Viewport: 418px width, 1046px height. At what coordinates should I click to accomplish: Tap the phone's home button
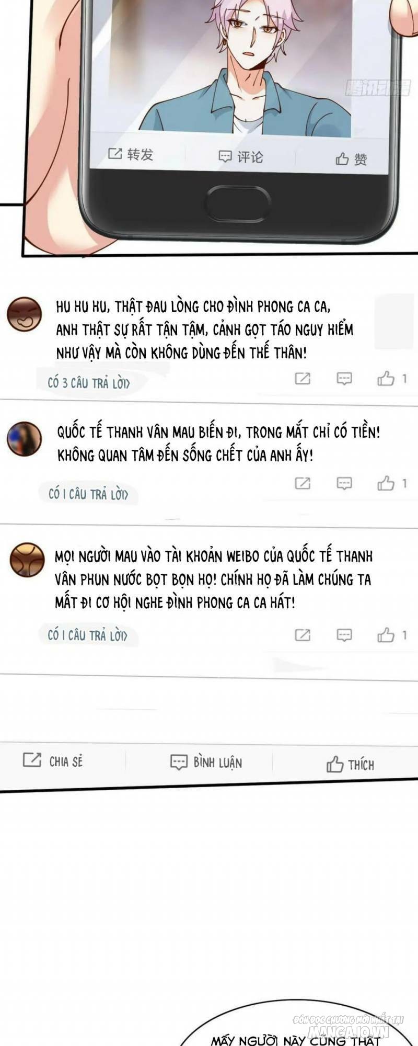pos(238,202)
